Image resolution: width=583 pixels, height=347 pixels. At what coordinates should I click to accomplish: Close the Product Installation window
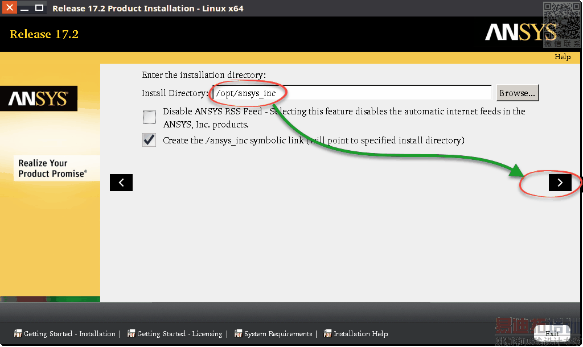click(10, 7)
